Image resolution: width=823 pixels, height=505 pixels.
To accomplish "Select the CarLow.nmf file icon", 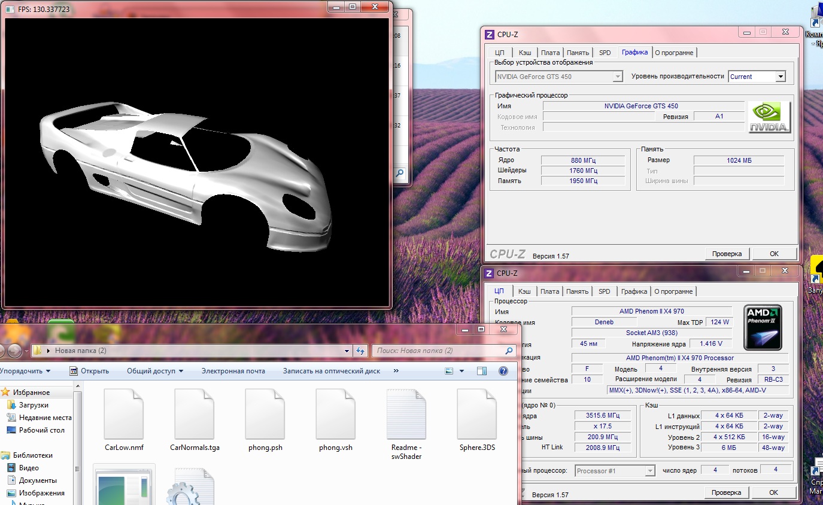I will pos(124,414).
